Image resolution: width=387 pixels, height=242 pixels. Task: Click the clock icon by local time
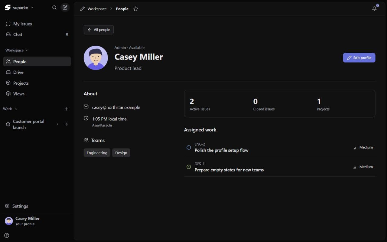click(86, 118)
